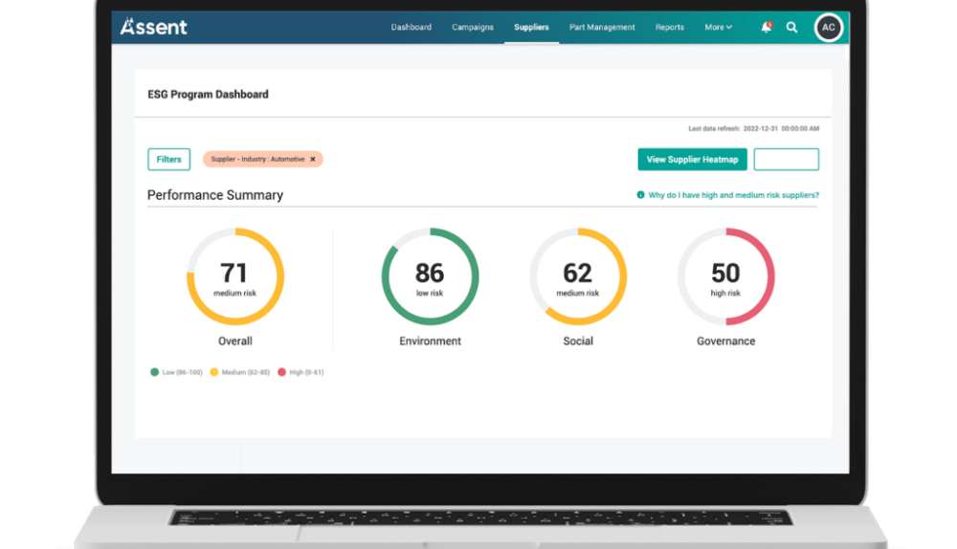Remove the Automotive industry filter chip

pos(312,160)
